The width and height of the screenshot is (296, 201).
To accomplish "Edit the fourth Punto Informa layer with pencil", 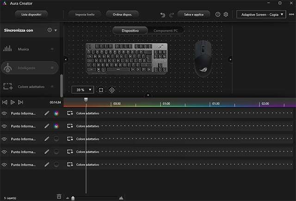I will [x=47, y=152].
